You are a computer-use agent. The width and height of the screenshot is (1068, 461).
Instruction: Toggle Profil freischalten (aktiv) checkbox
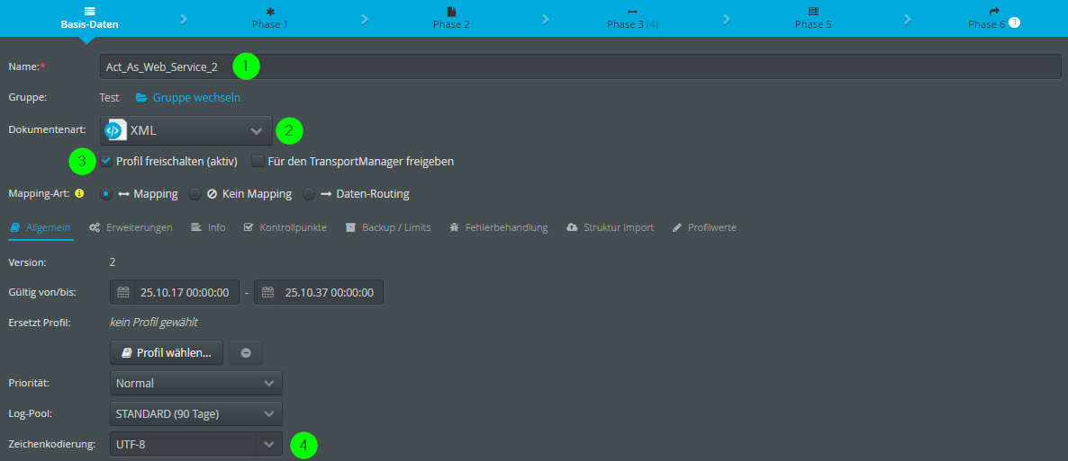click(x=106, y=161)
